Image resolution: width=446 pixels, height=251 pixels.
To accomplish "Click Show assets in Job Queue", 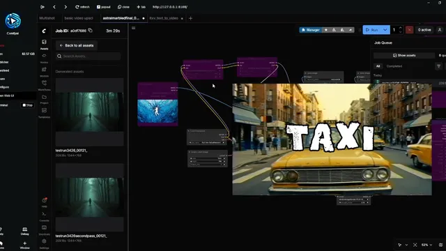I will coord(404,56).
